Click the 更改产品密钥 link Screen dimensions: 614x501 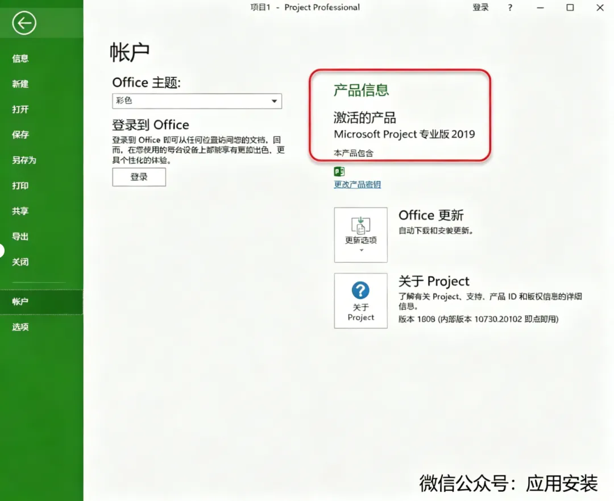pos(357,184)
